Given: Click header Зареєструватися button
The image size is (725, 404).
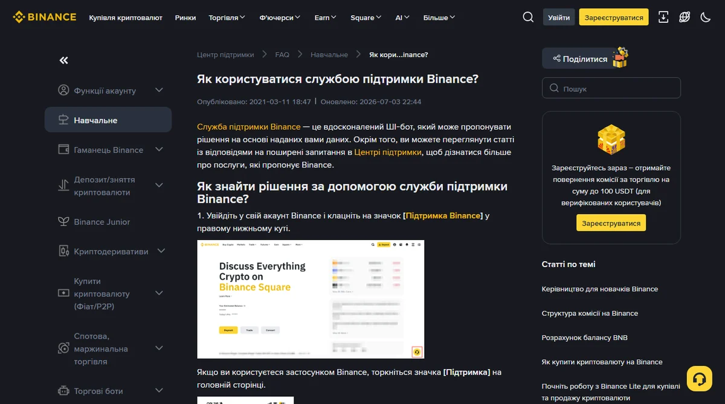Looking at the screenshot, I should coord(613,17).
